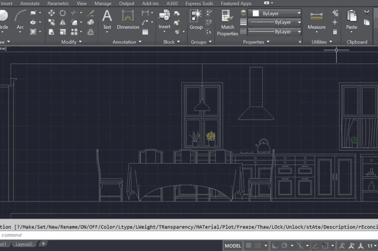Open Properties panel dialog launcher arrow
378x251 pixels.
(300, 42)
